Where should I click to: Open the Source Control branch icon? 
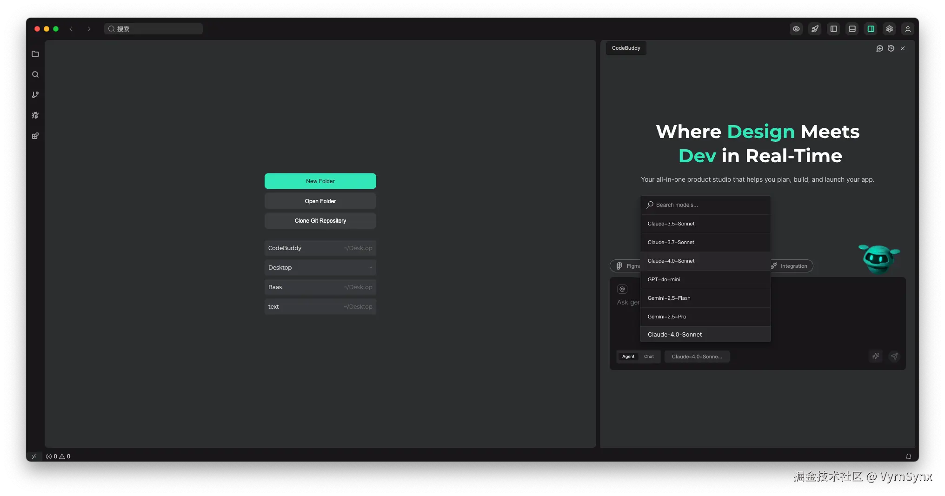coord(35,95)
